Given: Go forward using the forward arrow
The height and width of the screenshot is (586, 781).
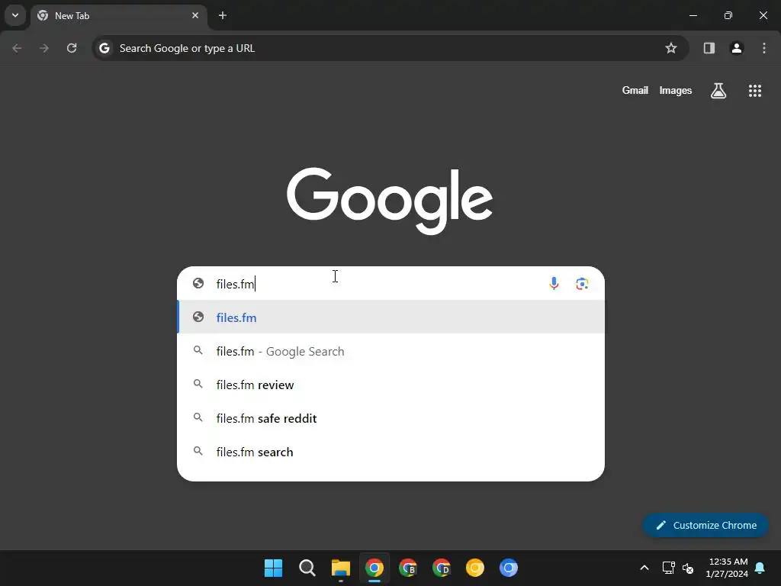Looking at the screenshot, I should [x=44, y=48].
